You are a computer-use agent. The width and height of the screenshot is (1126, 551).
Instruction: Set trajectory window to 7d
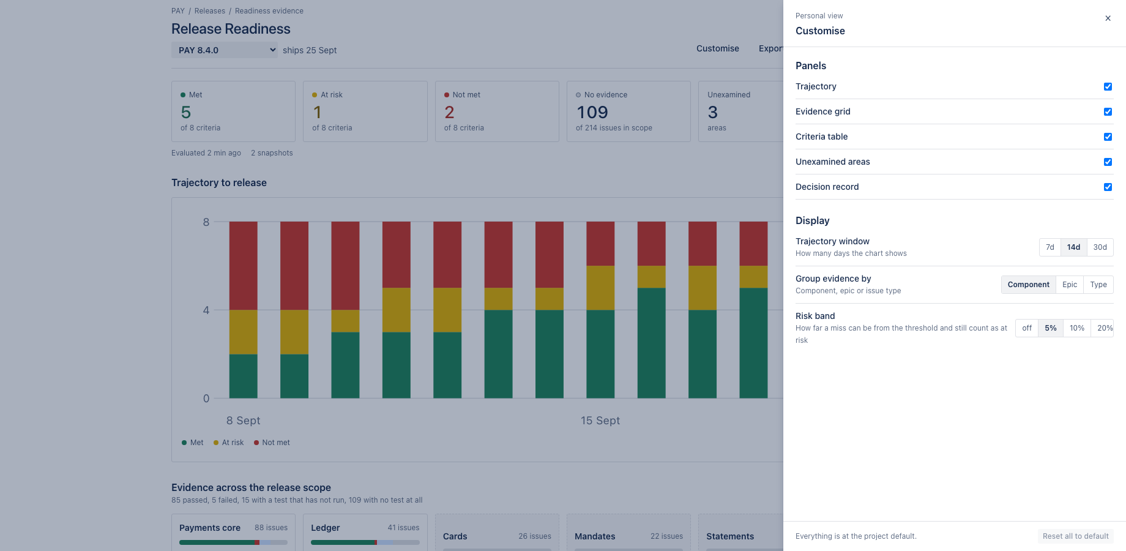tap(1050, 247)
